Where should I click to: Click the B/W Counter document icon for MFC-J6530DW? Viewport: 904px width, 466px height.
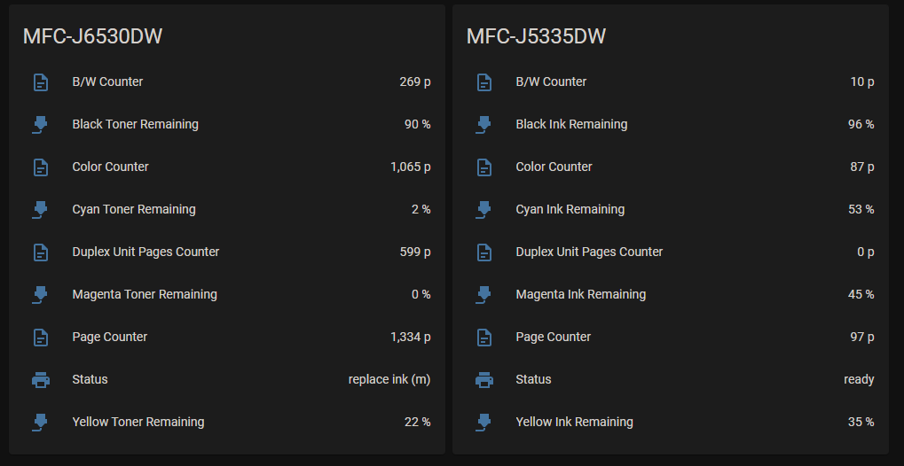(40, 82)
